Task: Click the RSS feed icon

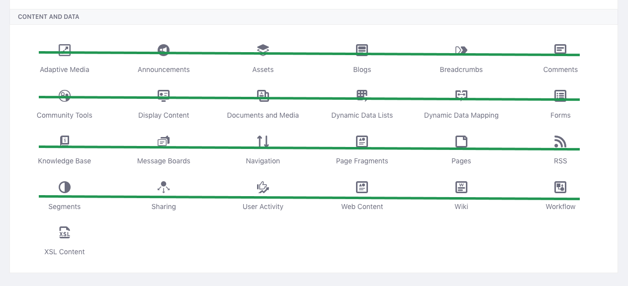Action: click(x=560, y=142)
